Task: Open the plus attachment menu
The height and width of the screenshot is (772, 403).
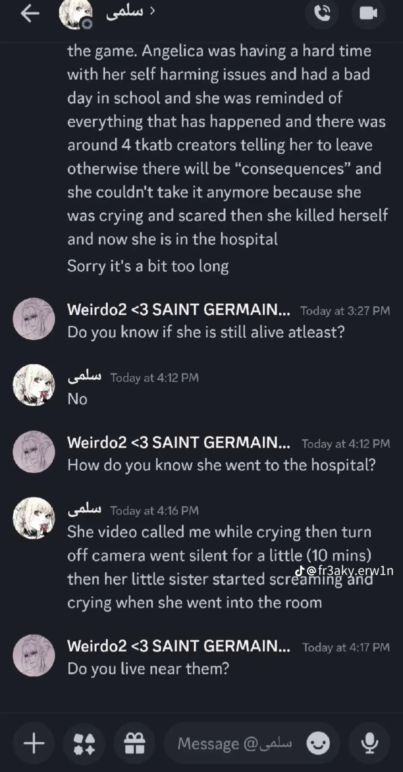Action: [34, 743]
